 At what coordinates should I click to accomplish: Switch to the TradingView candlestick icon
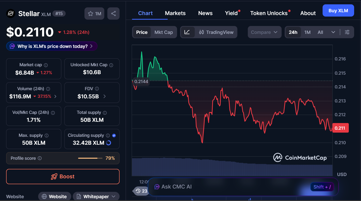(x=201, y=32)
